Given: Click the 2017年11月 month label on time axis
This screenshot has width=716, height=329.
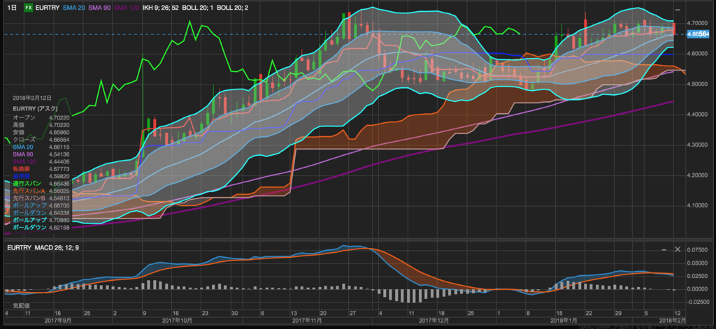Looking at the screenshot, I should 308,321.
